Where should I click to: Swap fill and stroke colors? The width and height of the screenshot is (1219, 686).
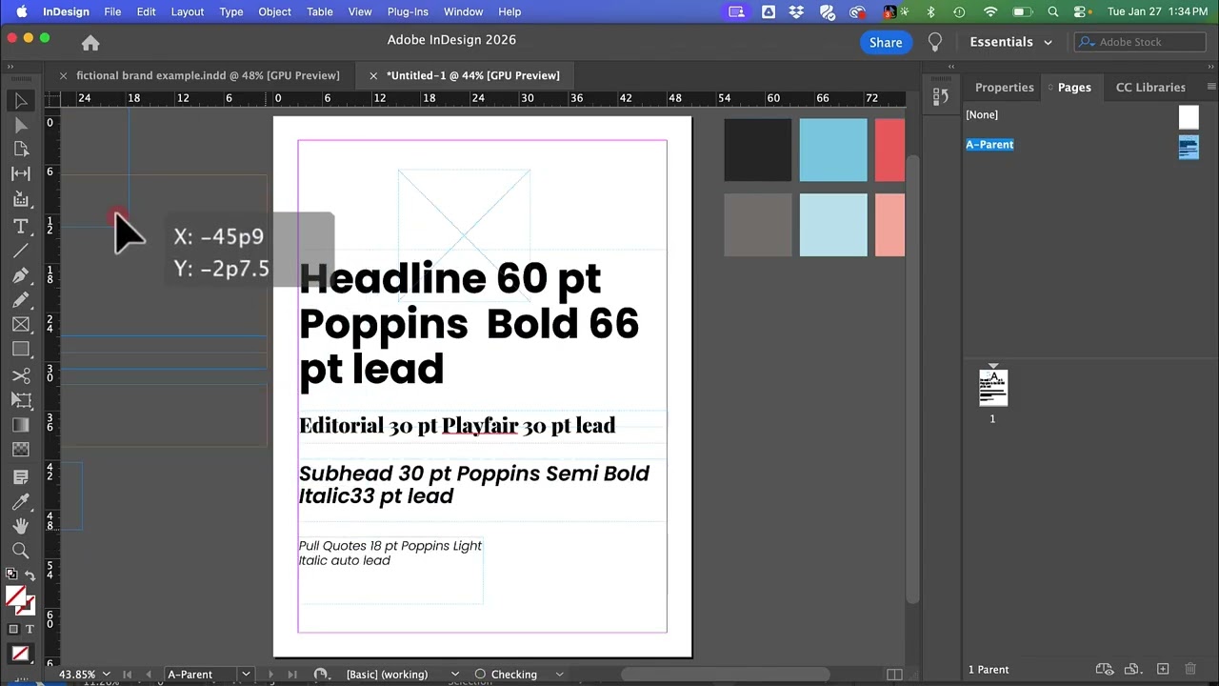(30, 575)
